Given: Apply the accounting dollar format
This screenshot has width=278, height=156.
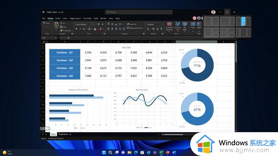Looking at the screenshot, I should 148,29.
